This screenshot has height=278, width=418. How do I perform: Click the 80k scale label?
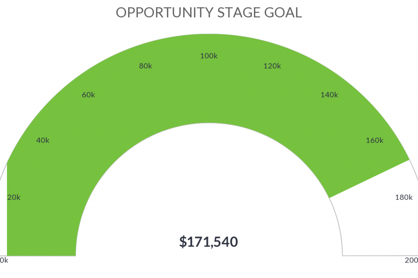[145, 66]
